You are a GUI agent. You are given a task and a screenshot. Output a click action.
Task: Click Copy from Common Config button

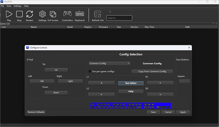[152, 71]
